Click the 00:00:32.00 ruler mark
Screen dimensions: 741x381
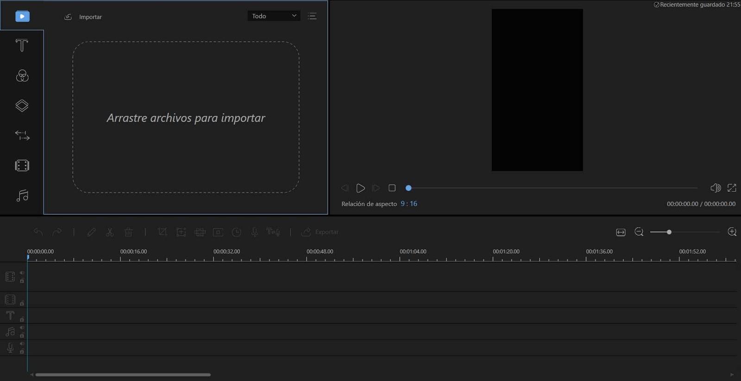226,251
